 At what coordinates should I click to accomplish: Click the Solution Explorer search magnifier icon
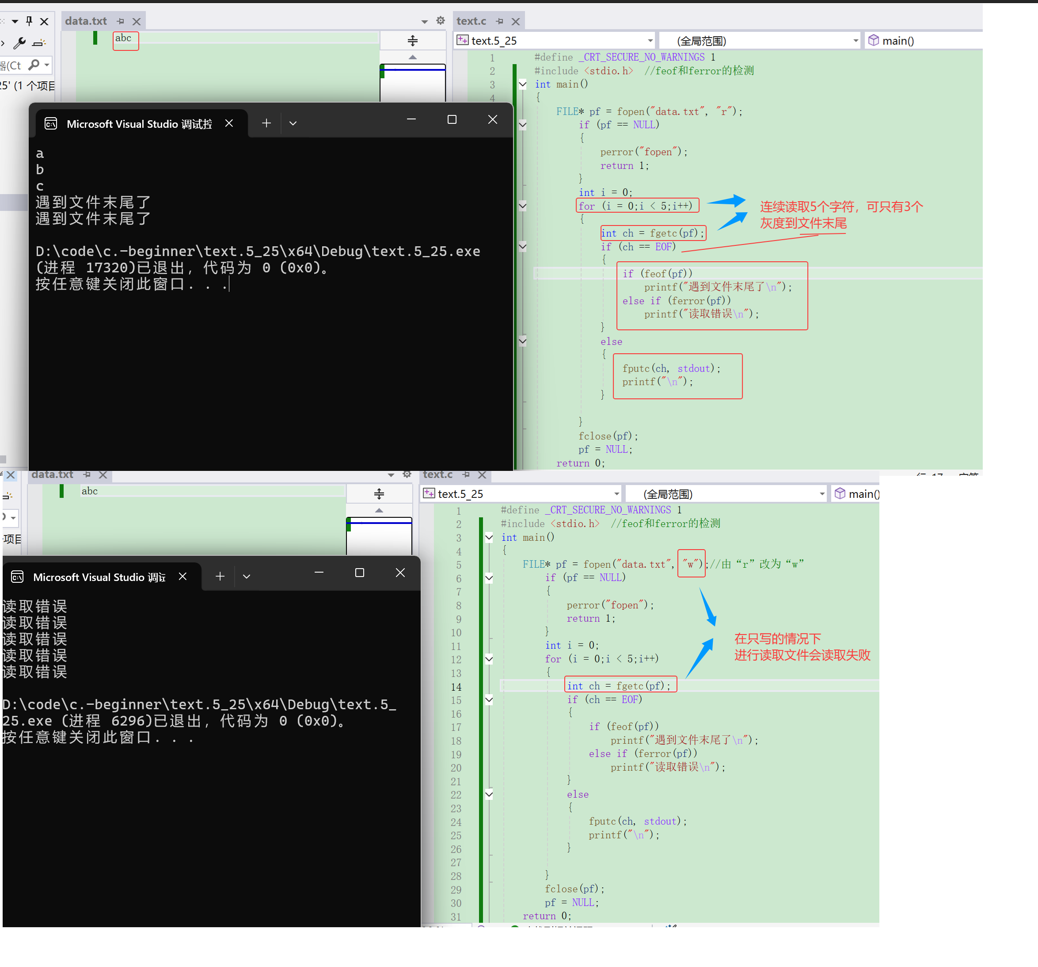(x=34, y=65)
